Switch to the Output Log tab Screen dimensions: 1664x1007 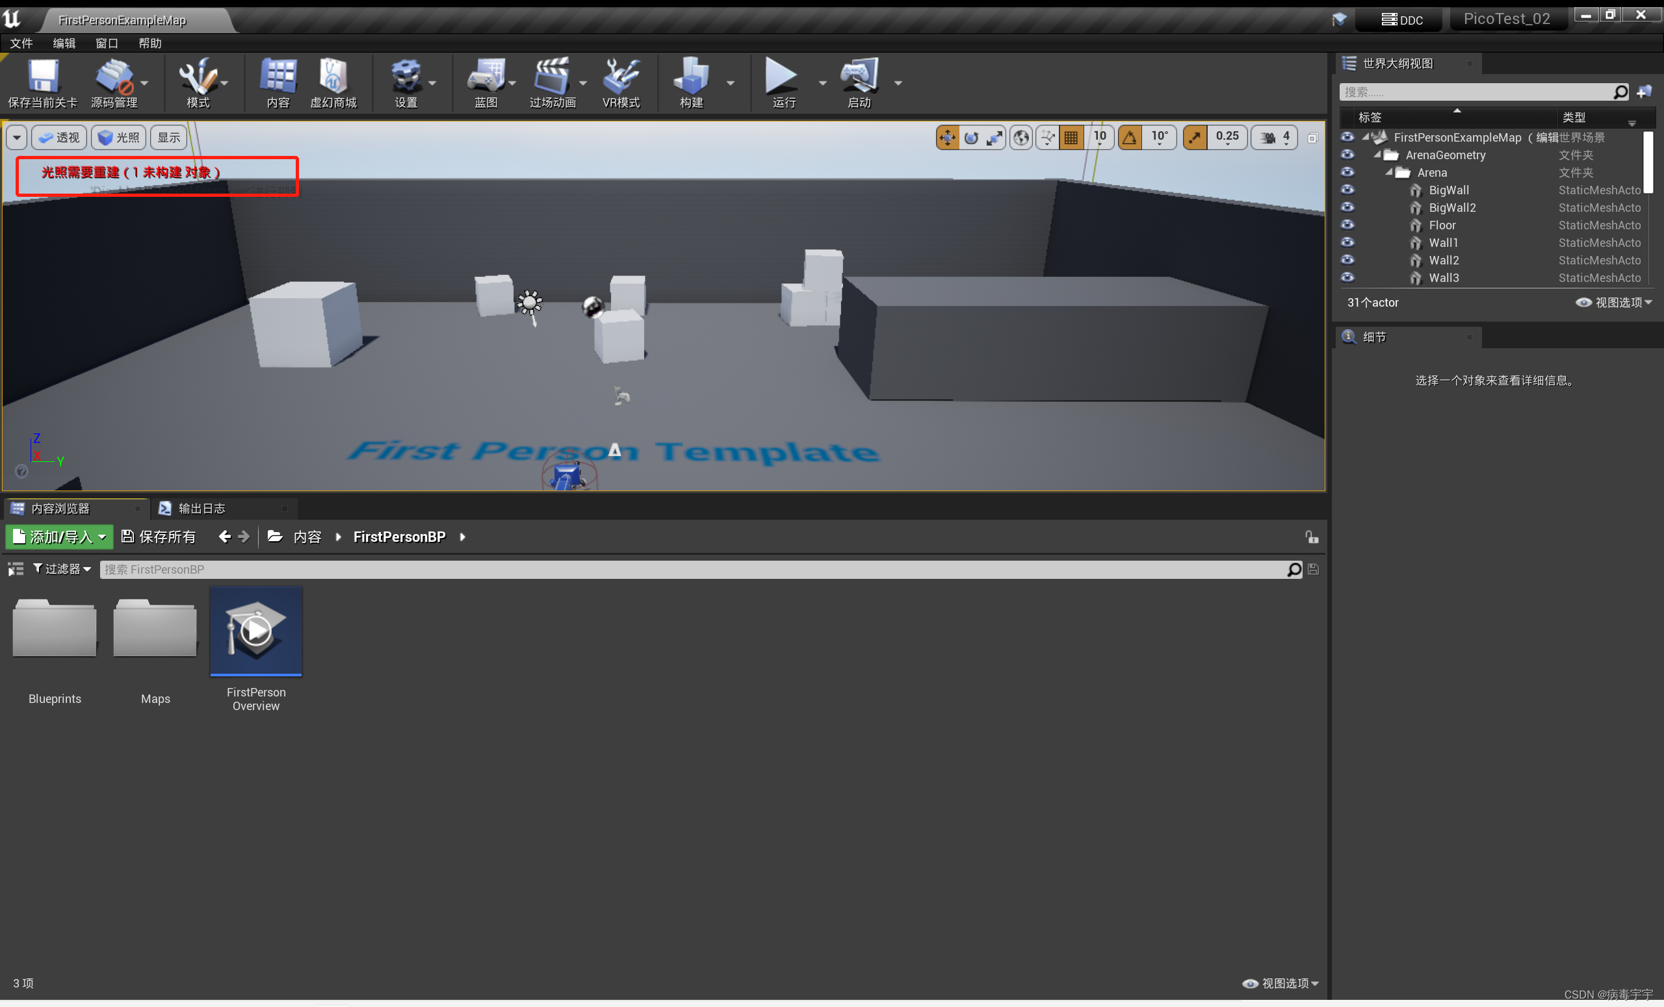[x=201, y=508]
